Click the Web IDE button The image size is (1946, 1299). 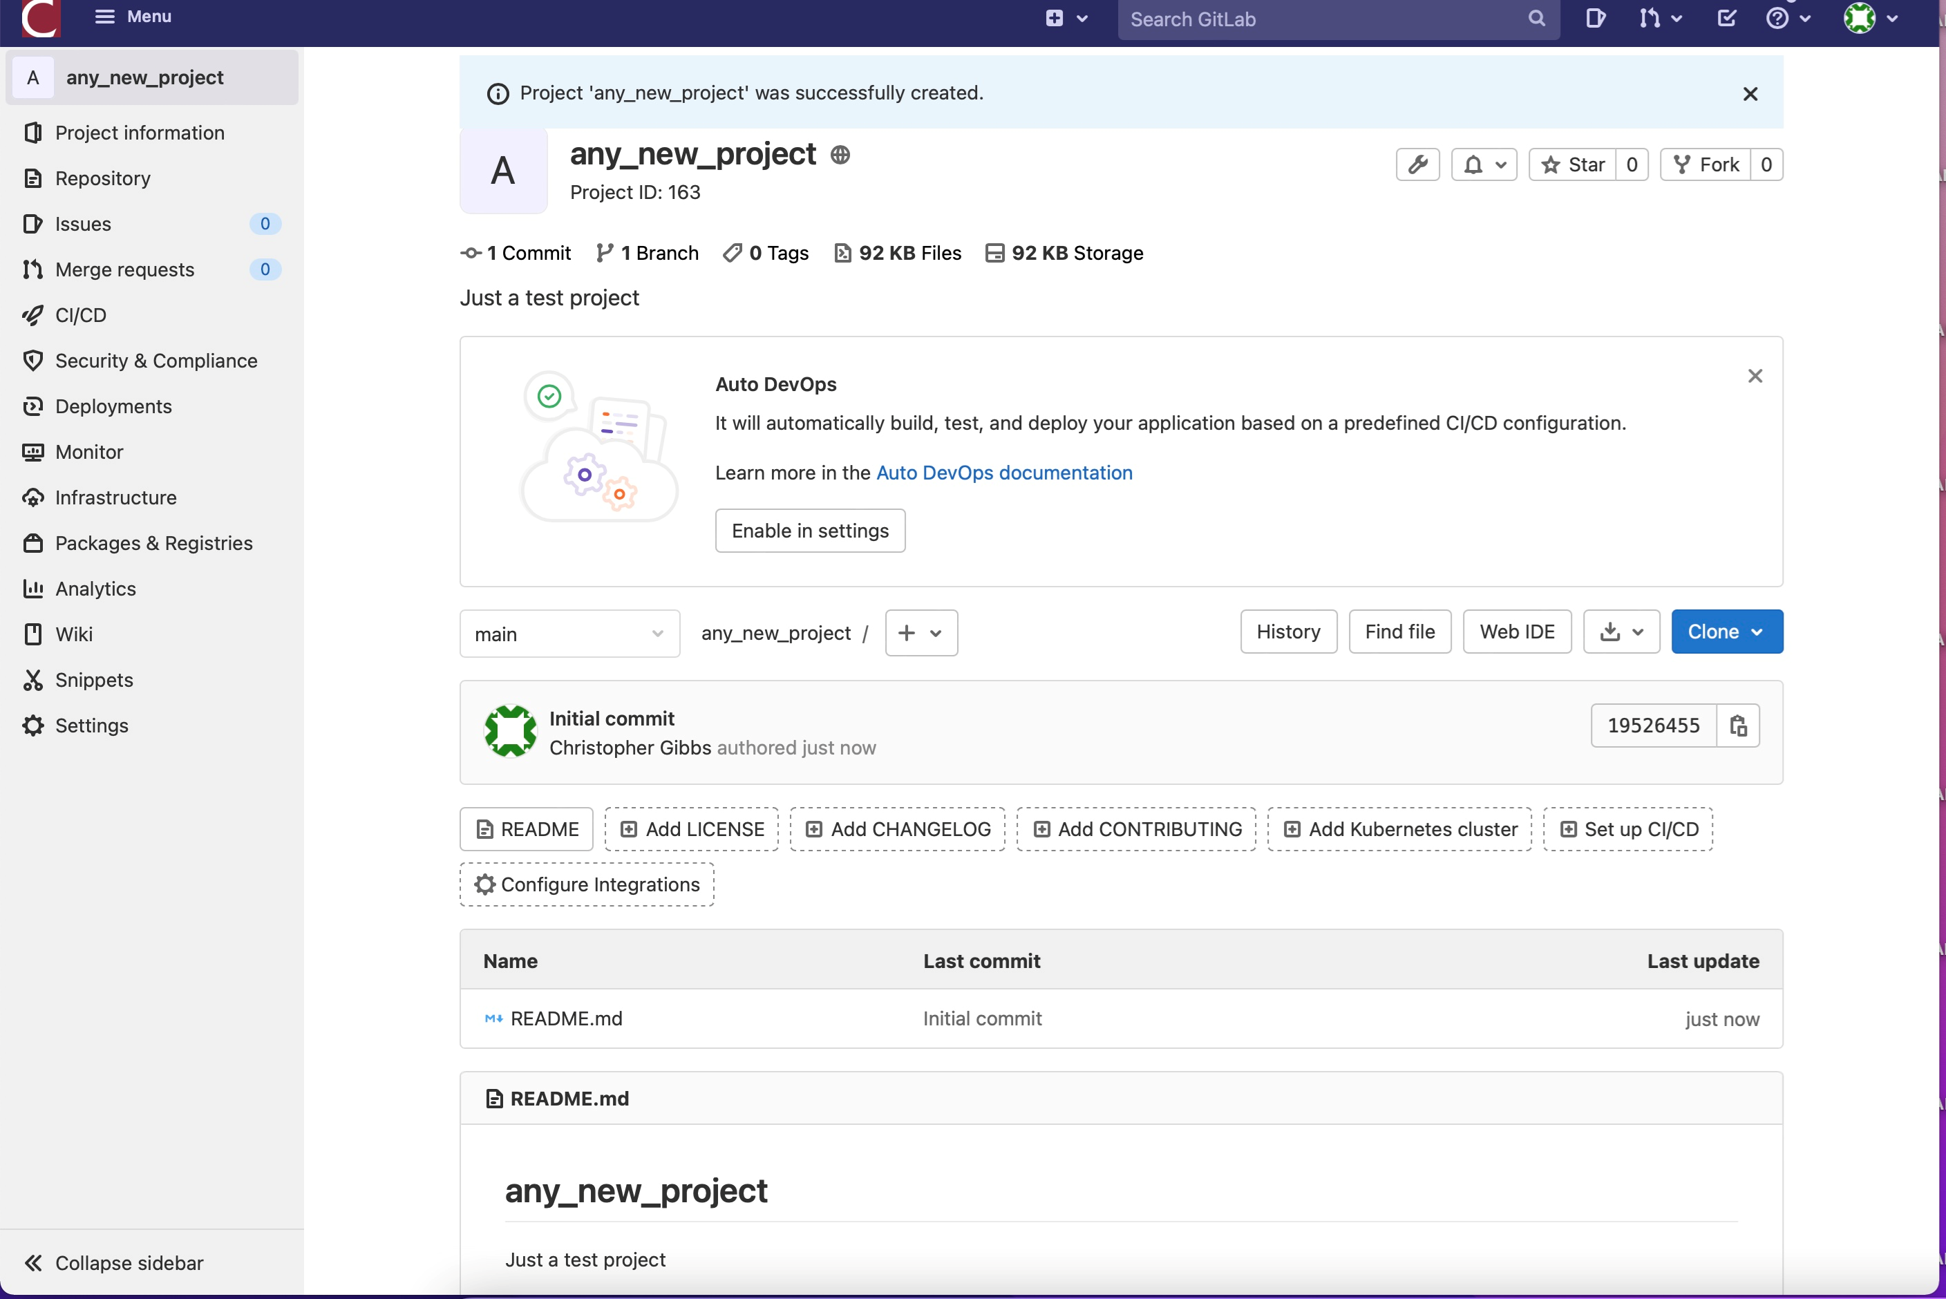pyautogui.click(x=1517, y=632)
